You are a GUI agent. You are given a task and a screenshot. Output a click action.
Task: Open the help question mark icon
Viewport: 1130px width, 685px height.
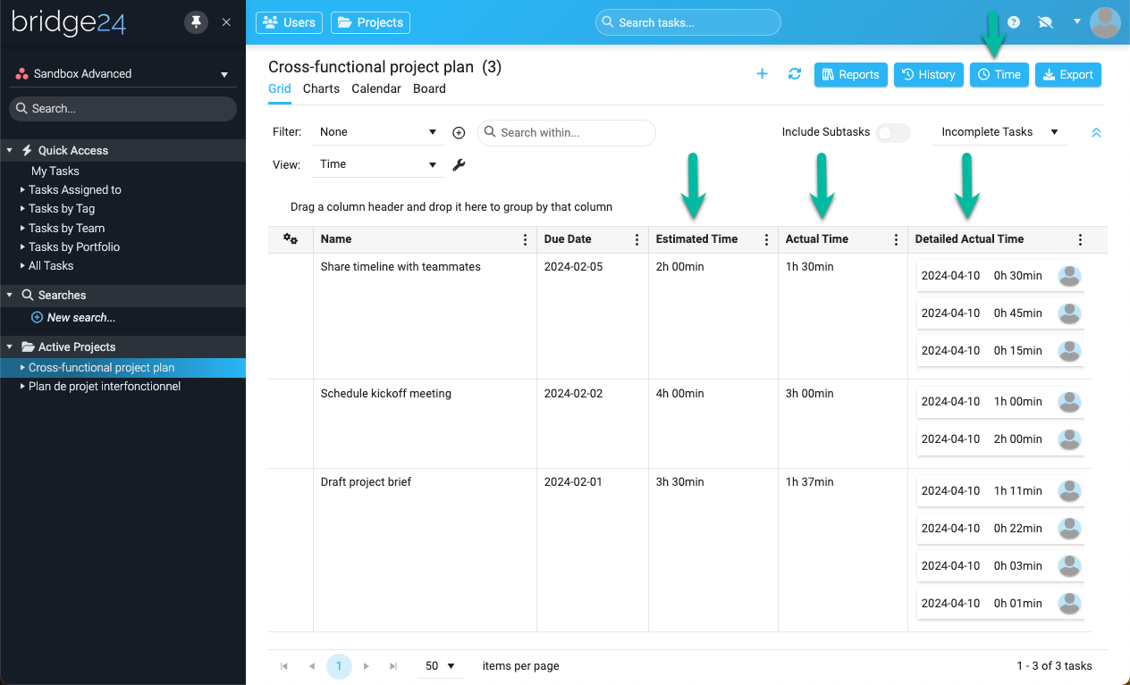click(x=1014, y=22)
